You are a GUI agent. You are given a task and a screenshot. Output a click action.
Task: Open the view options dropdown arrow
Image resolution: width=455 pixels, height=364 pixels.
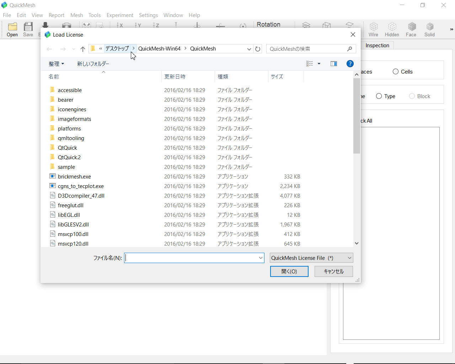319,64
